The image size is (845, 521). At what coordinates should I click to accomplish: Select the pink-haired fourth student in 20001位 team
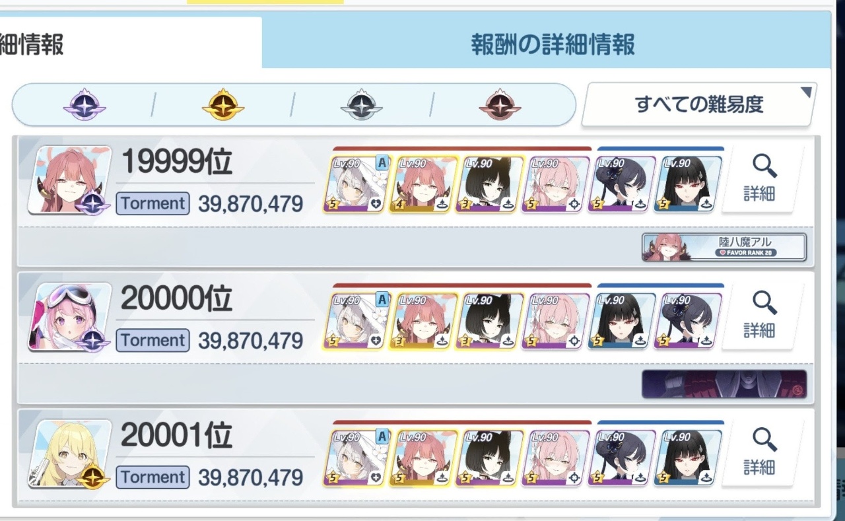pyautogui.click(x=555, y=458)
